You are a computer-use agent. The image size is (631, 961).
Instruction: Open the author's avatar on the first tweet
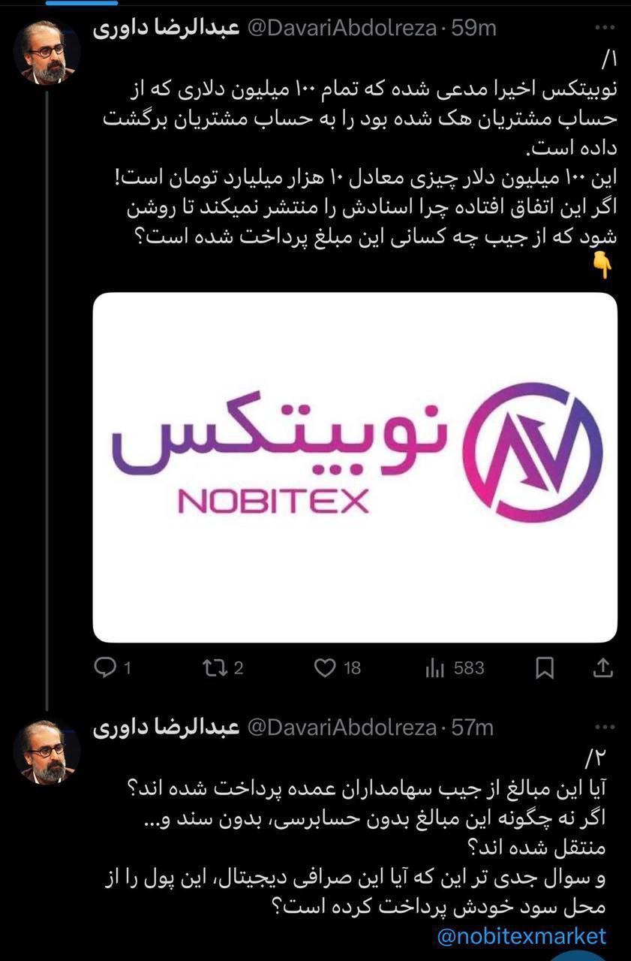click(47, 53)
